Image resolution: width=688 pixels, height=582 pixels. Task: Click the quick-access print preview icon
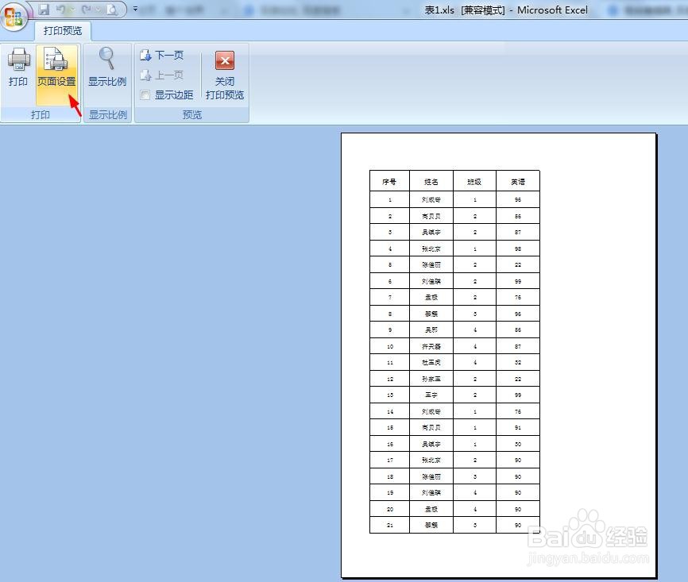(x=112, y=10)
